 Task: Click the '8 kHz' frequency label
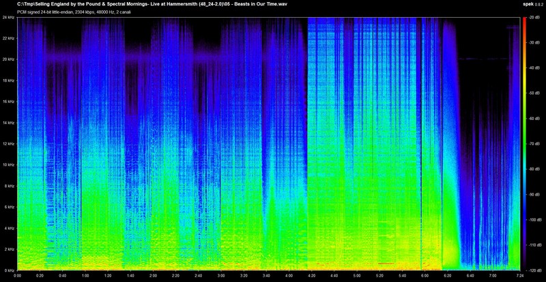[x=9, y=186]
